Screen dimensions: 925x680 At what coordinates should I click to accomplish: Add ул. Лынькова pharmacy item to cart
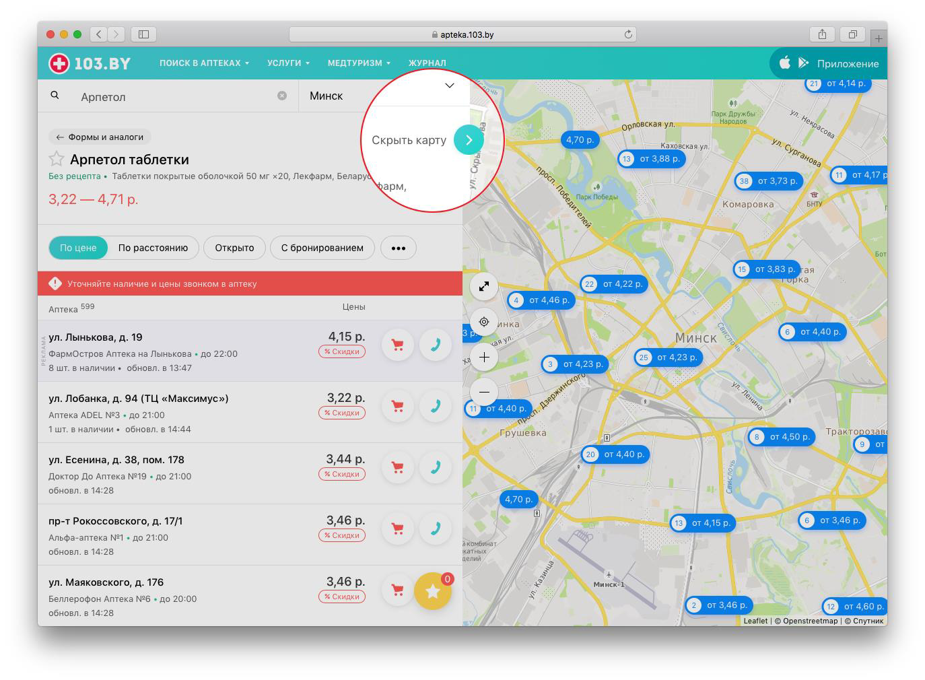tap(397, 345)
